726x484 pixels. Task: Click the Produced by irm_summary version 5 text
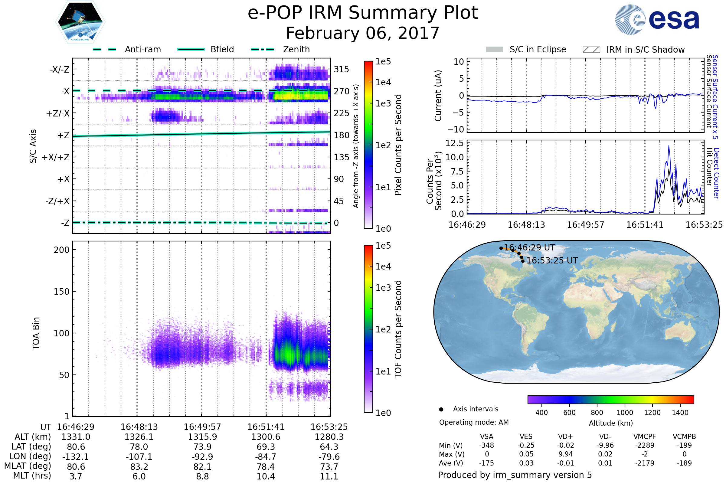[x=515, y=475]
